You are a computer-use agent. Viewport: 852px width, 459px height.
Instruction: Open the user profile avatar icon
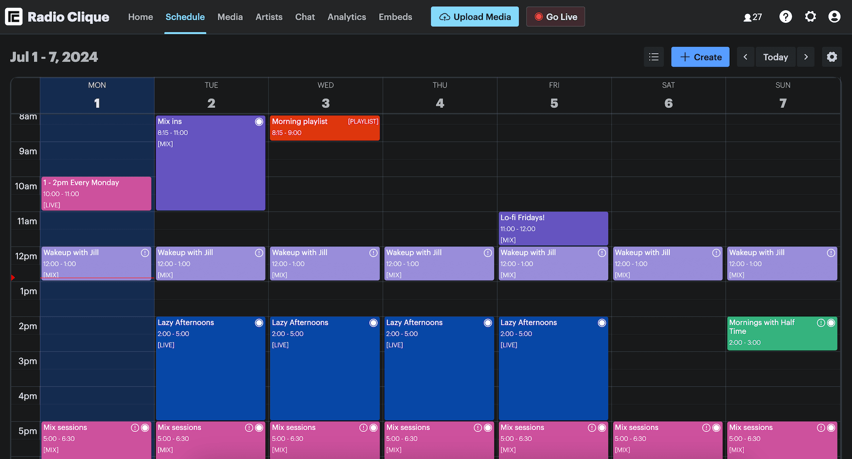click(x=834, y=17)
